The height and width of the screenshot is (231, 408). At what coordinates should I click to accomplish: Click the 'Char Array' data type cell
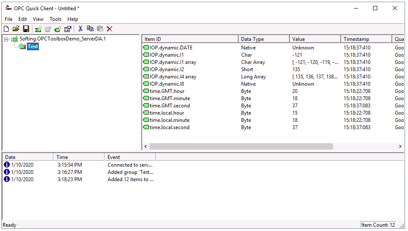tap(253, 62)
